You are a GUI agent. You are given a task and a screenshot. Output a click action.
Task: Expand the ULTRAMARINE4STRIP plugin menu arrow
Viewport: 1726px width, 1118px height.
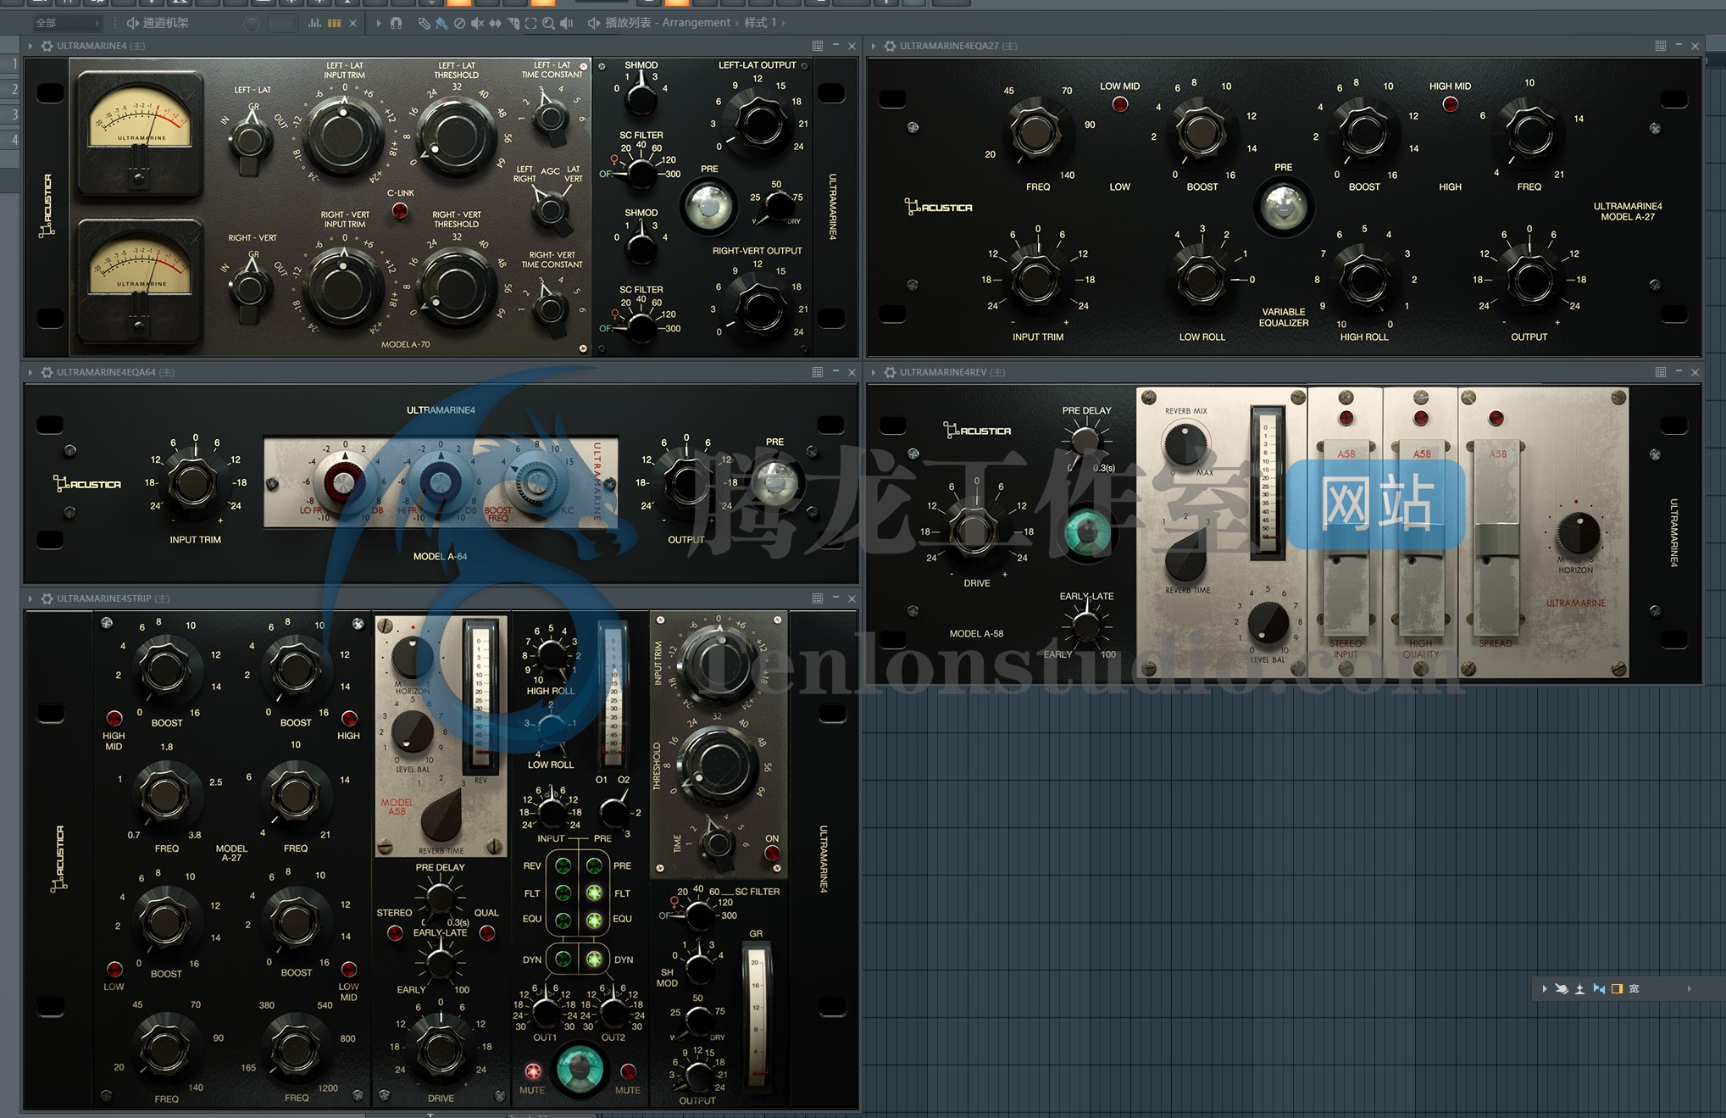click(x=31, y=598)
